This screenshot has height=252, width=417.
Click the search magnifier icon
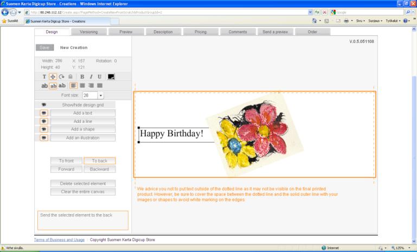coord(408,12)
